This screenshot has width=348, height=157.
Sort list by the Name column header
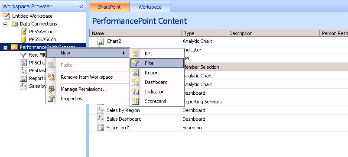[x=135, y=33]
